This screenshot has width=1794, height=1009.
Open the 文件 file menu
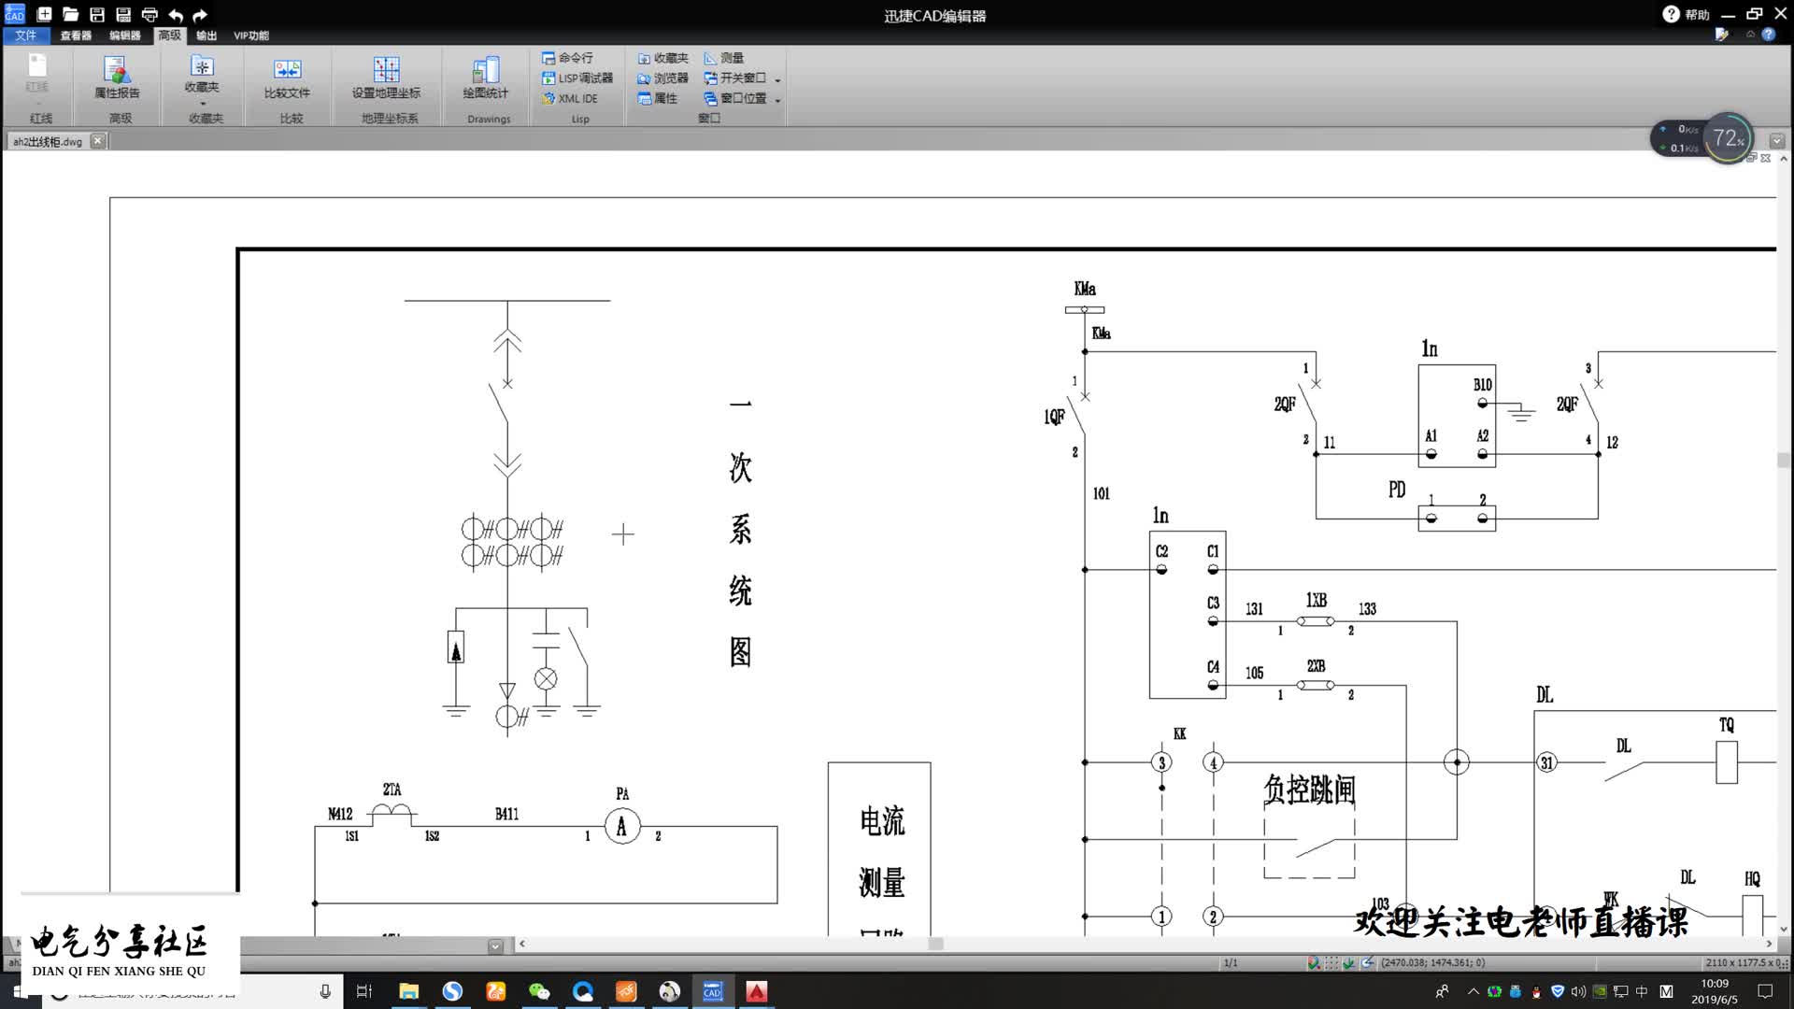[26, 36]
